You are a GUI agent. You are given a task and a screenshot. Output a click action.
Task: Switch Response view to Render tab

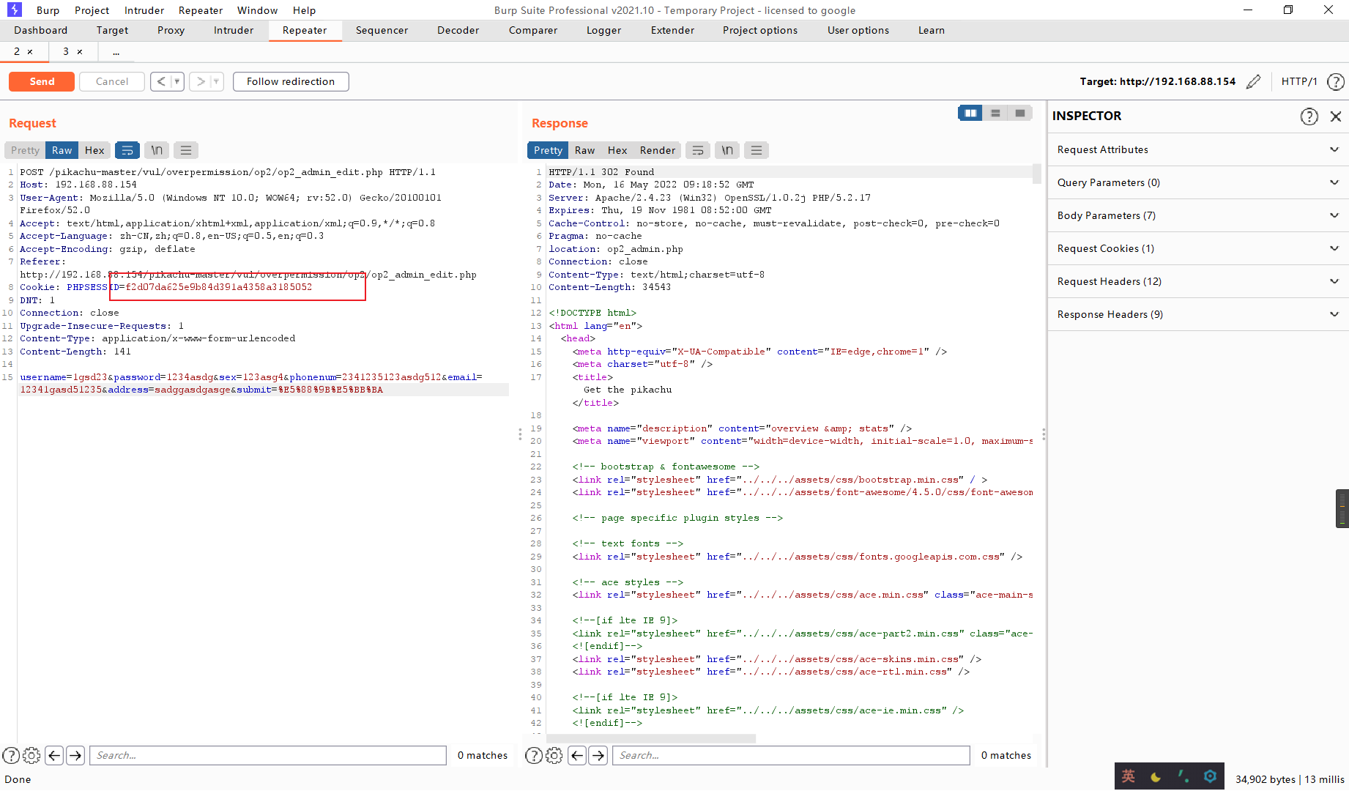[x=657, y=150]
